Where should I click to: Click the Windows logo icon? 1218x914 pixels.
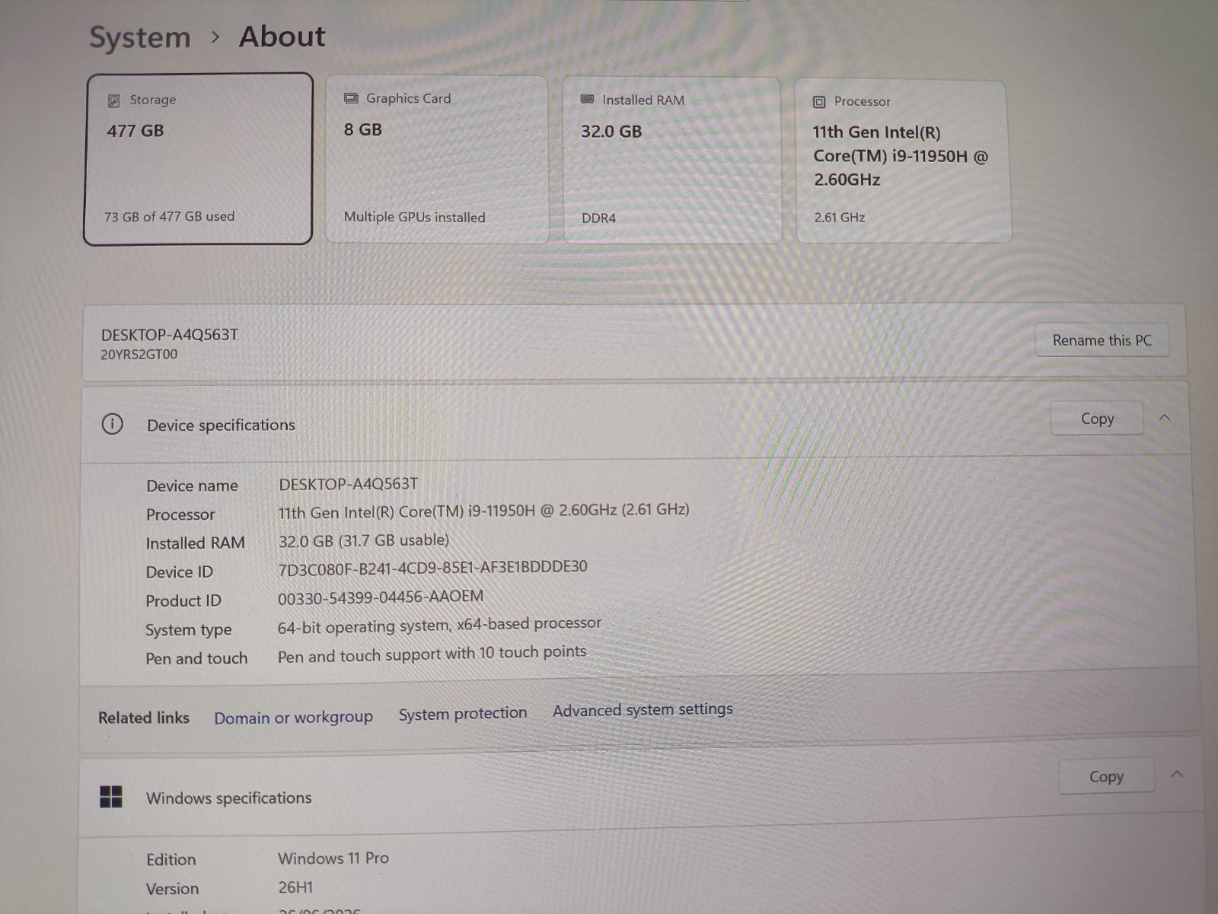pyautogui.click(x=111, y=797)
